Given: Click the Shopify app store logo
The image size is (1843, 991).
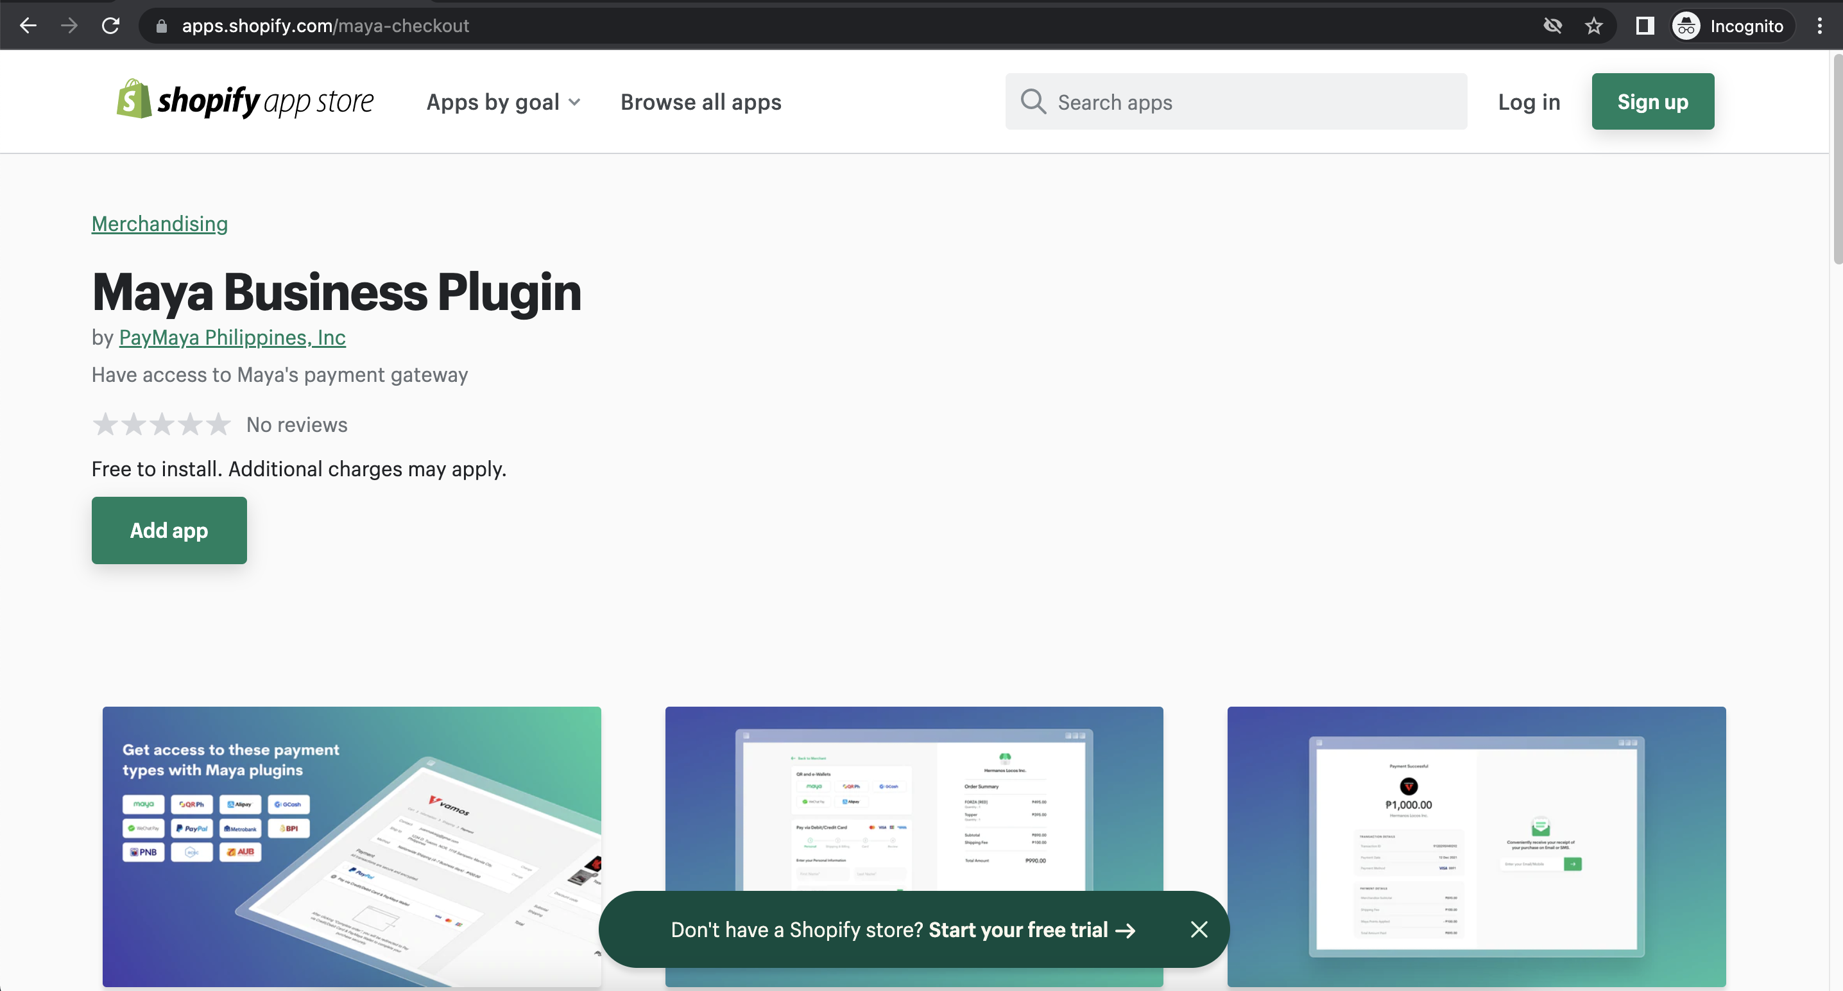Looking at the screenshot, I should [244, 101].
